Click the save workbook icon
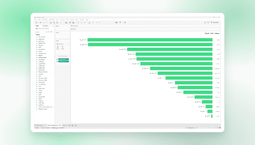The height and width of the screenshot is (145, 255). (51, 22)
